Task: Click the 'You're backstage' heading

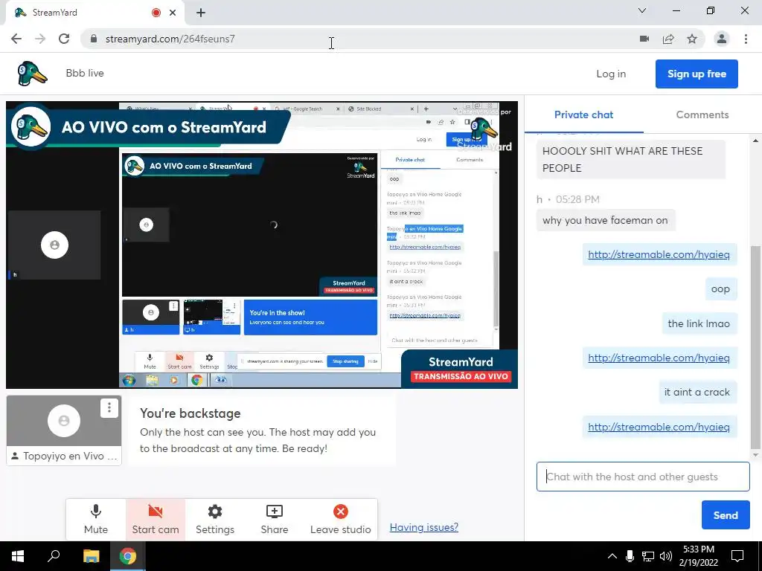Action: [190, 413]
